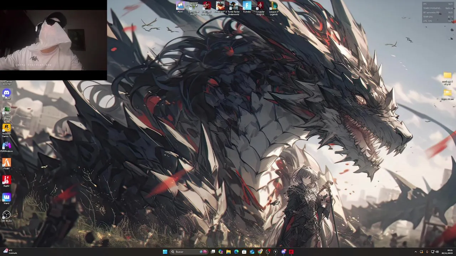This screenshot has width=456, height=256.
Task: Select the lower yellow folder on desktop
Action: point(447,95)
